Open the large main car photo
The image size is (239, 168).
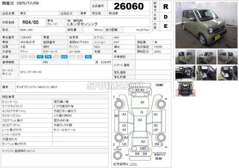204,24
